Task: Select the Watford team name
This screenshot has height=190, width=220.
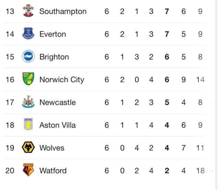Action: tap(53, 171)
